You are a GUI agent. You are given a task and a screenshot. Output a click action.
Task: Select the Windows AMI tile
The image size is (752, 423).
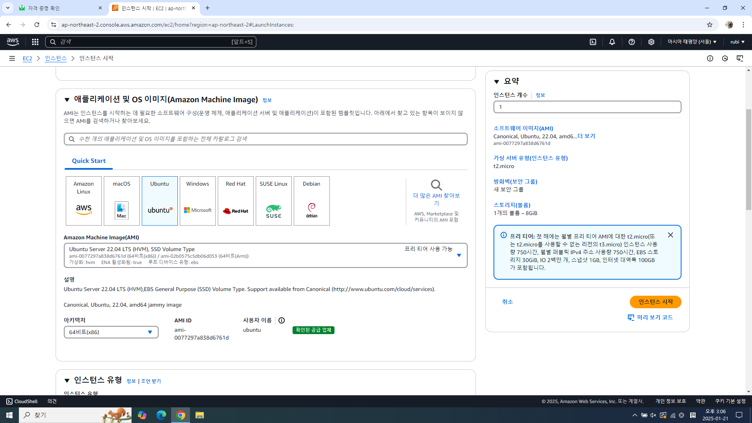click(x=198, y=201)
